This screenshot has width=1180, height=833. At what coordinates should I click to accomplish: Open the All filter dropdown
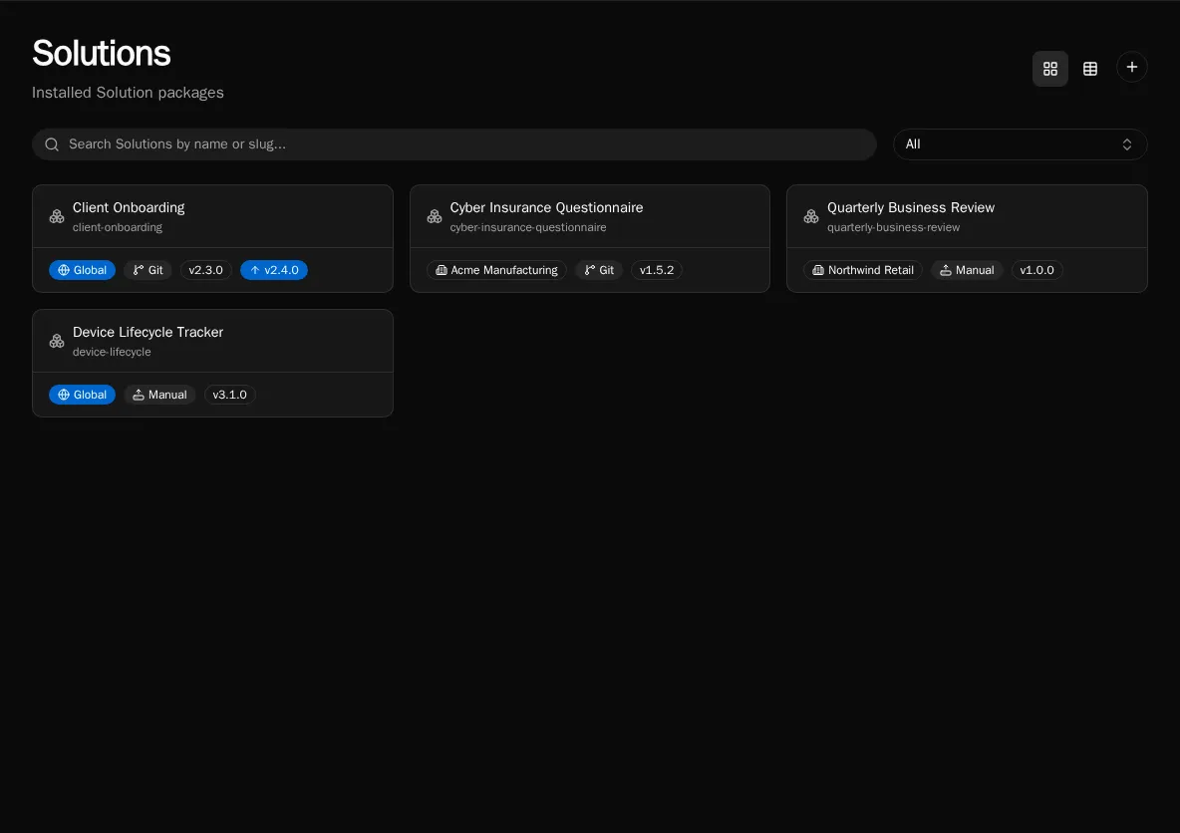point(1020,144)
